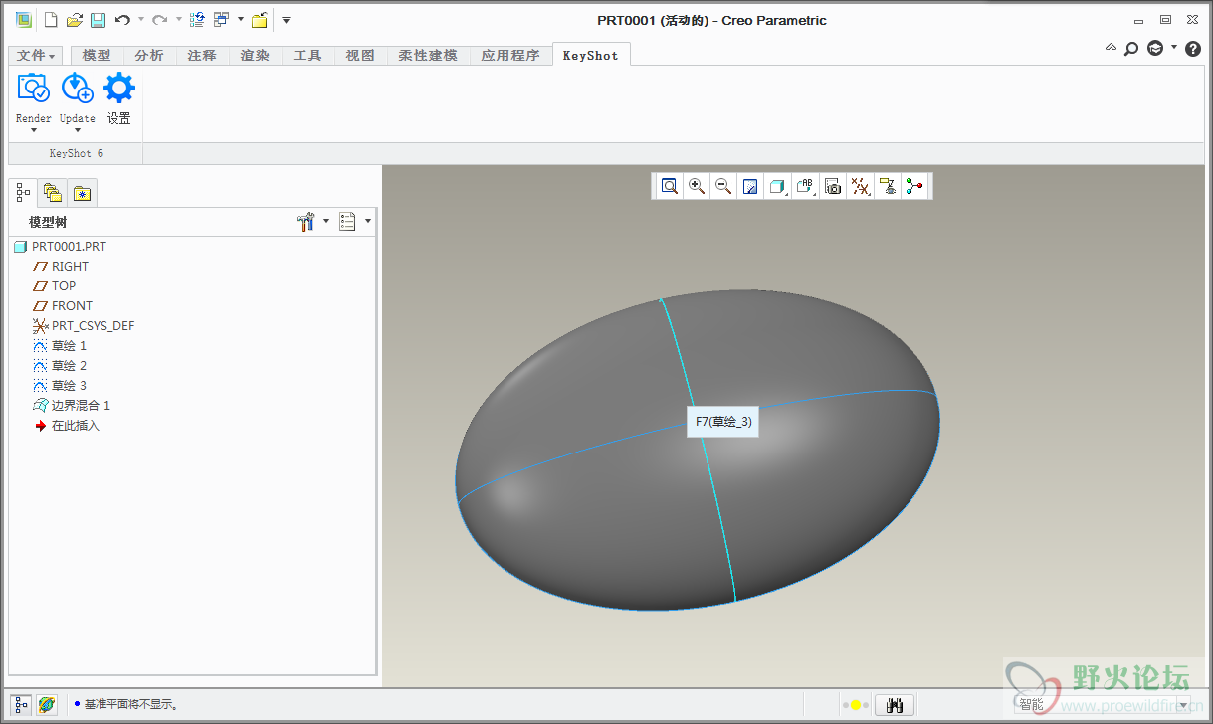Click the Repaint screen icon
1213x724 pixels.
751,186
